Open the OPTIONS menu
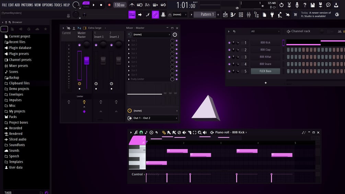The image size is (345, 194). [x=47, y=5]
